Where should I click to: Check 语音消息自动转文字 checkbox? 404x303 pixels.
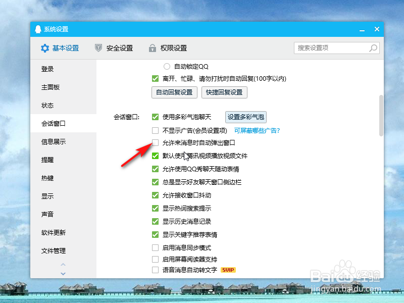click(155, 270)
